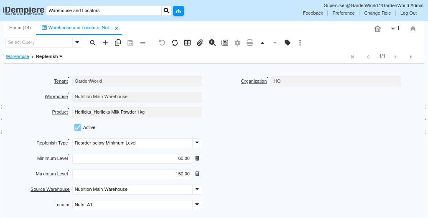Open the Source Warehouse dropdown
Viewport: 428px width, 218px height.
coord(197,189)
